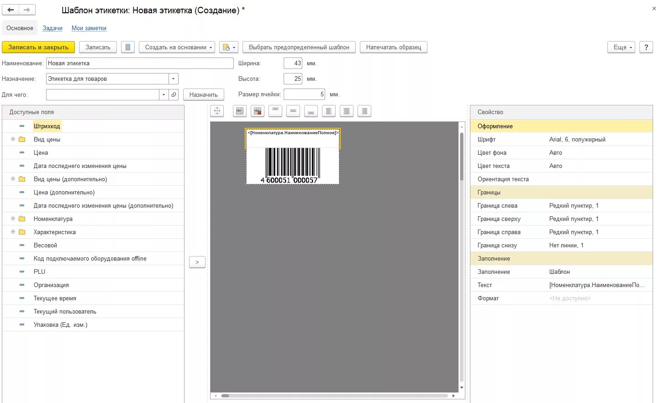This screenshot has height=403, width=659.
Task: Click the Ширина value field
Action: pyautogui.click(x=293, y=63)
